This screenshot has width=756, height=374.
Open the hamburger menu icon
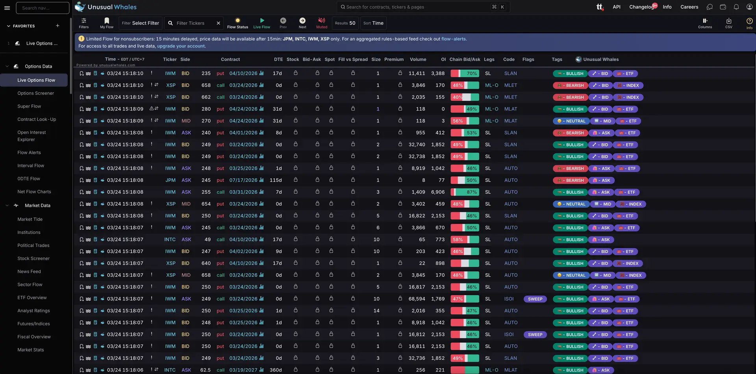(7, 8)
